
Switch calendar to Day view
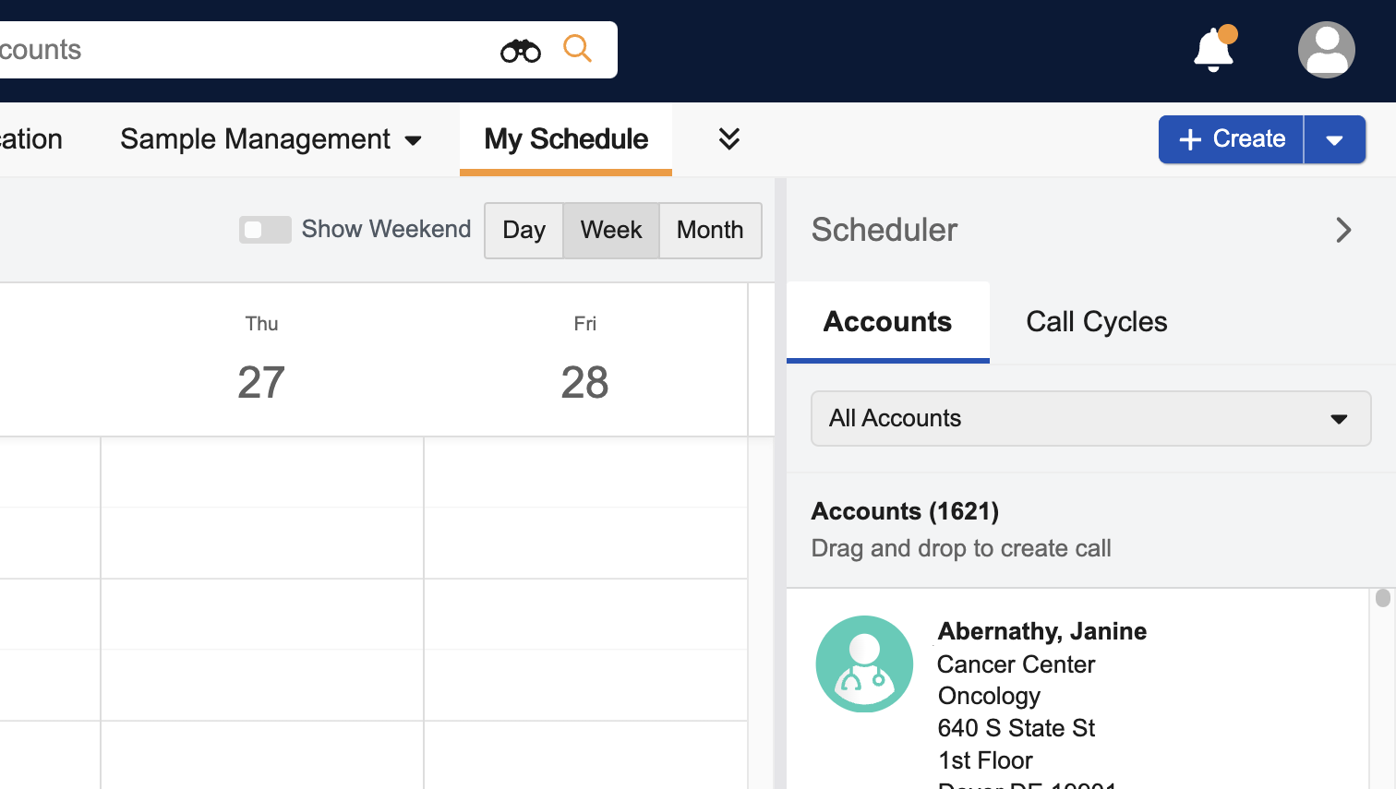pos(523,231)
